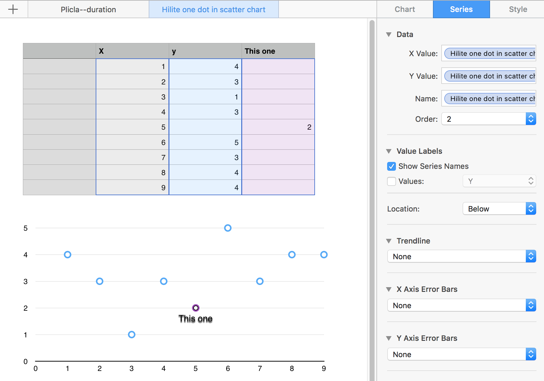Collapse the Value Labels section
The width and height of the screenshot is (544, 381).
[389, 151]
